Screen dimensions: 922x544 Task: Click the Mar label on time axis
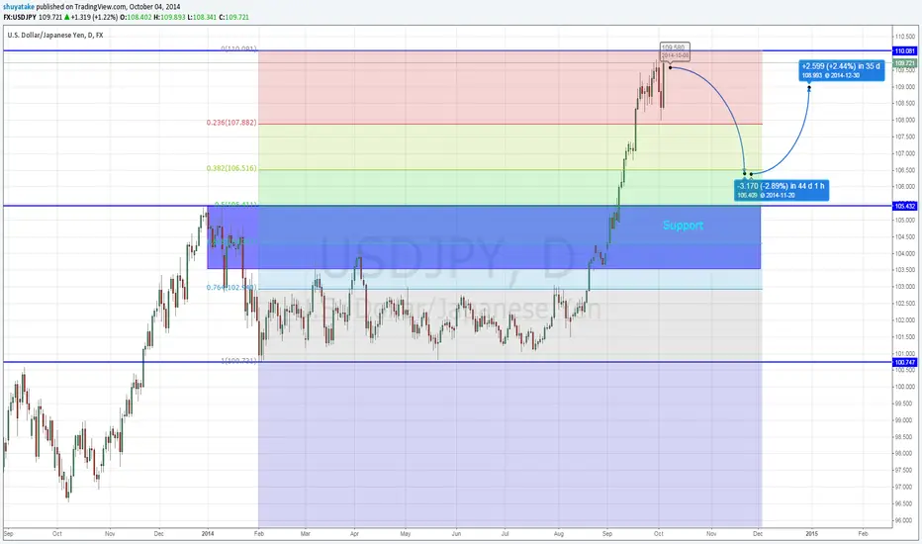305,534
